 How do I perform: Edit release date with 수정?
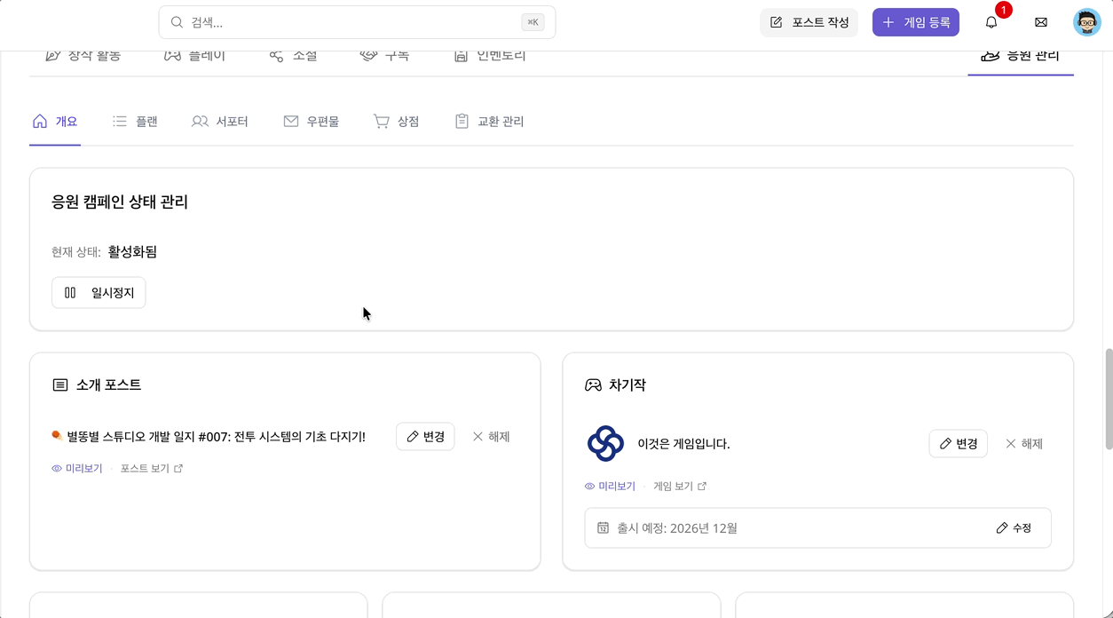pyautogui.click(x=1014, y=528)
